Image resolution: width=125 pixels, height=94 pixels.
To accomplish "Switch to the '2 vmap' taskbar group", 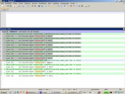I will pos(46,92).
